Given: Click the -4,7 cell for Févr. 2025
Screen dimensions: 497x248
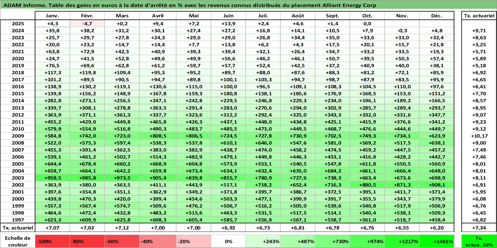Looking at the screenshot, I should click(x=87, y=24).
